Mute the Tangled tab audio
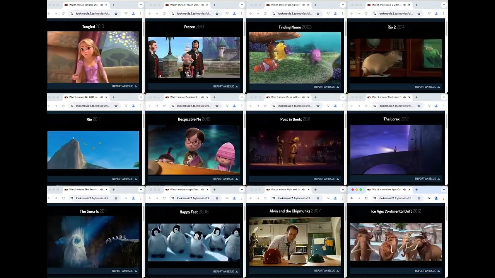The width and height of the screenshot is (495, 278). pyautogui.click(x=101, y=5)
